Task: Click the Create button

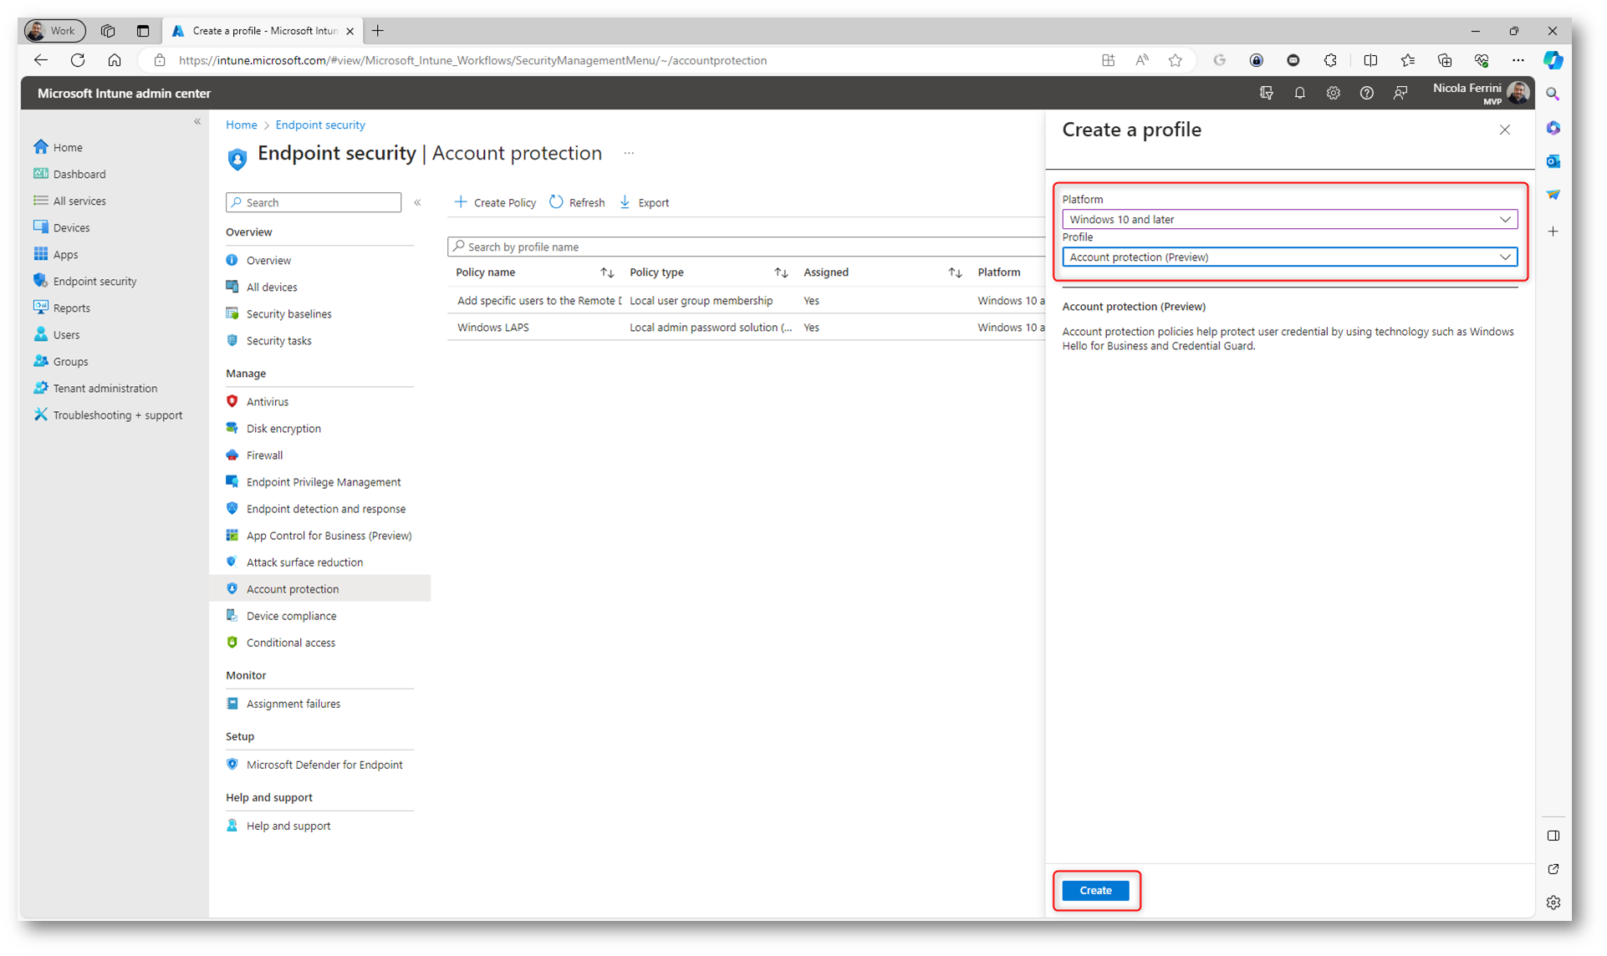Action: (x=1095, y=890)
